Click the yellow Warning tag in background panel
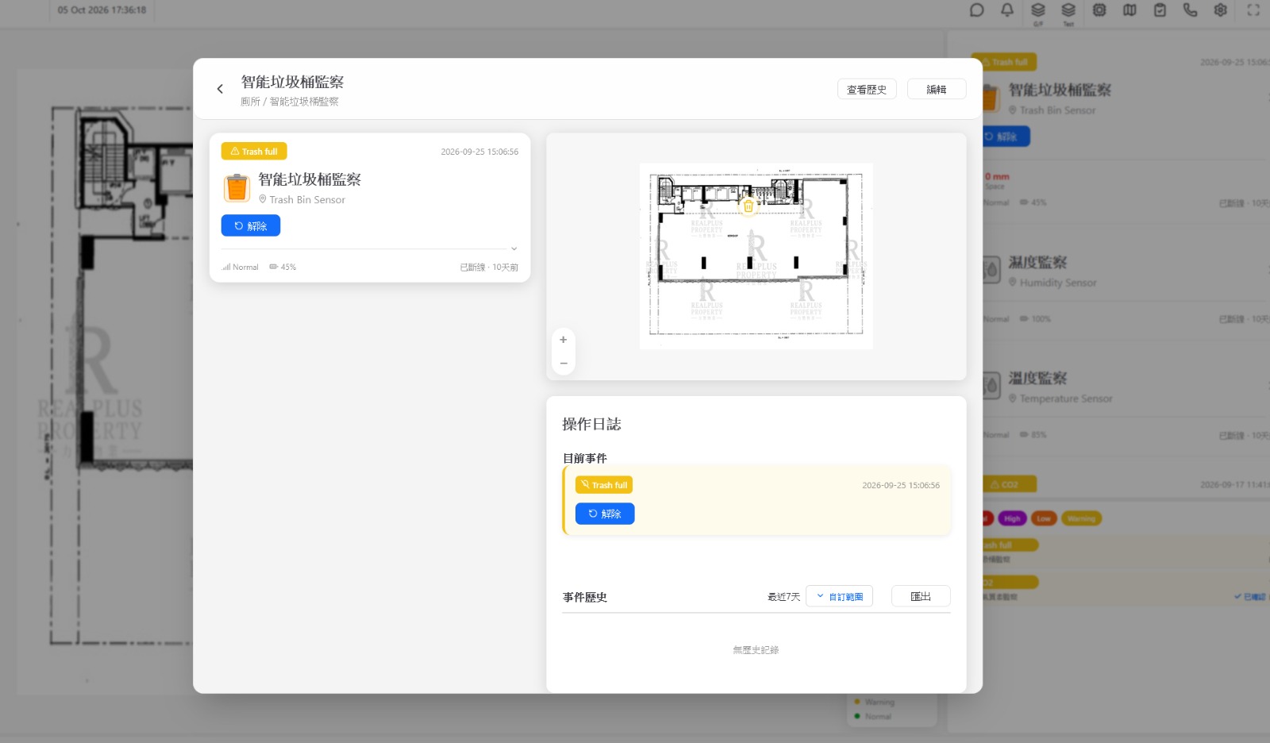This screenshot has width=1270, height=743. (1081, 518)
